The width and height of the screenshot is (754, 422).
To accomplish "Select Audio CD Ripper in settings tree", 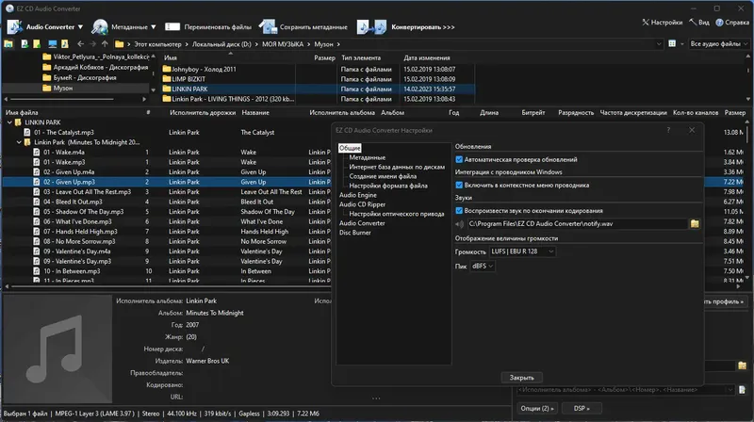I will click(363, 203).
